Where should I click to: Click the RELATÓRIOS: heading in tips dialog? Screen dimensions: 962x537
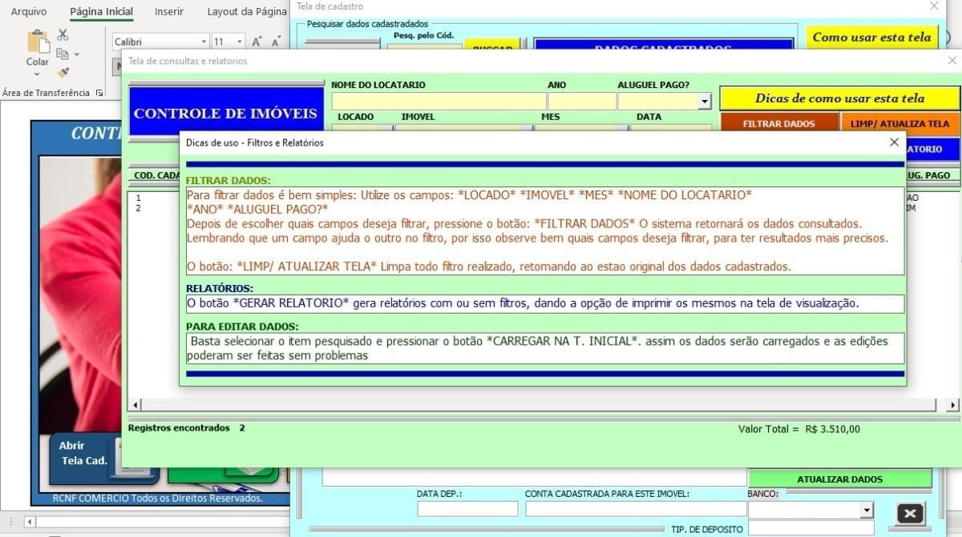coord(220,288)
